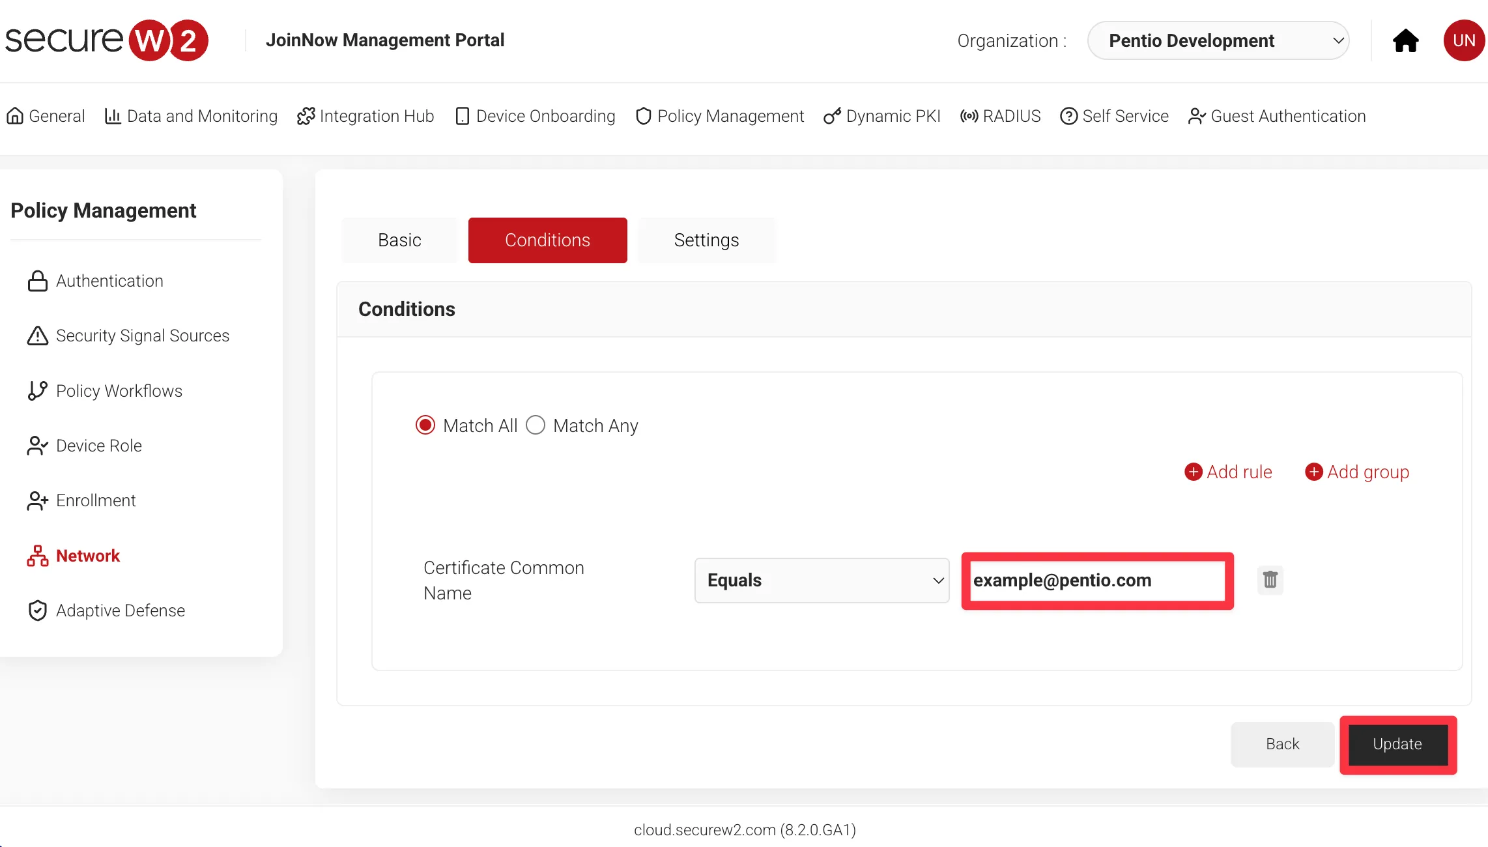Open the RADIUS top menu item
The height and width of the screenshot is (847, 1488).
[1001, 116]
